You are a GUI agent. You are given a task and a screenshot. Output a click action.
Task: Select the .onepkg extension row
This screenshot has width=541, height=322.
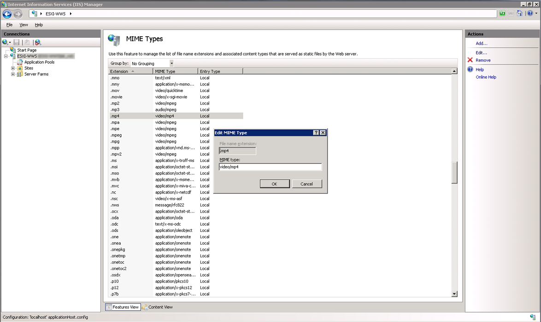click(x=176, y=249)
